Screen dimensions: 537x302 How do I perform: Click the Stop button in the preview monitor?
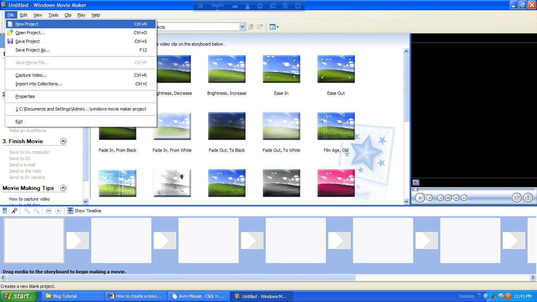pyautogui.click(x=430, y=198)
